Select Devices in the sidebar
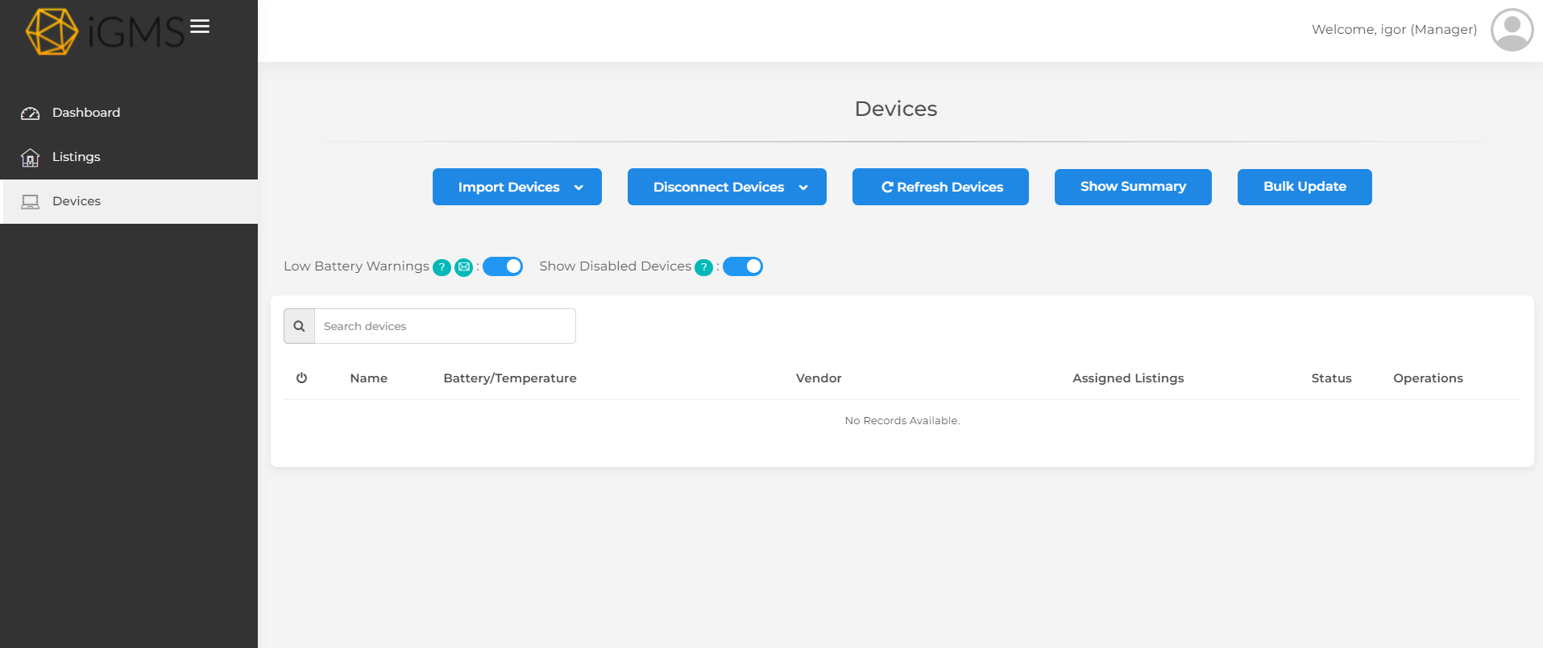The image size is (1543, 648). click(x=76, y=201)
